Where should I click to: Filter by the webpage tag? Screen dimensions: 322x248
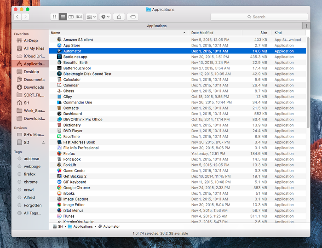(31, 167)
